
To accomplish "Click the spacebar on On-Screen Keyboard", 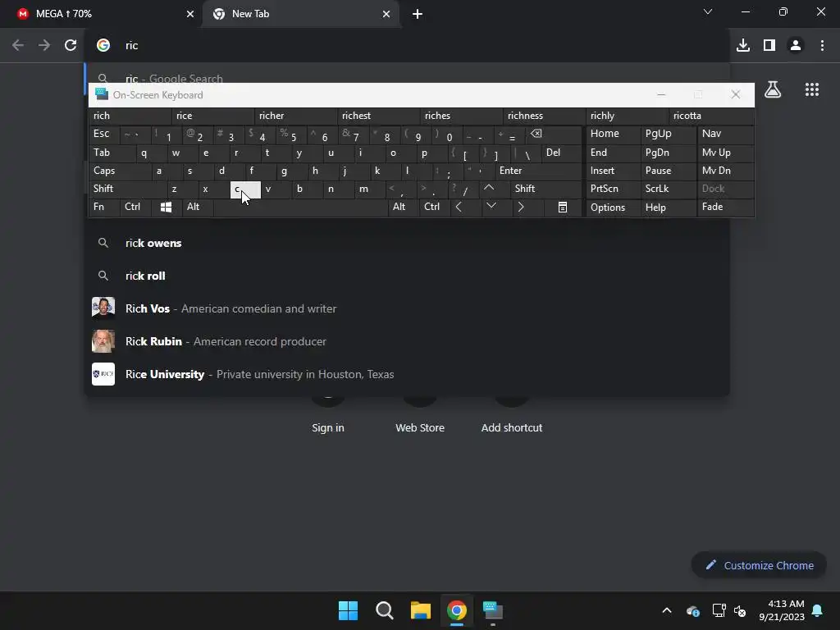I will point(300,208).
